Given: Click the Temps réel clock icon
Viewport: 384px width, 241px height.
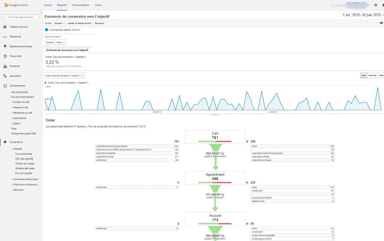Looking at the screenshot, I should [x=5, y=56].
